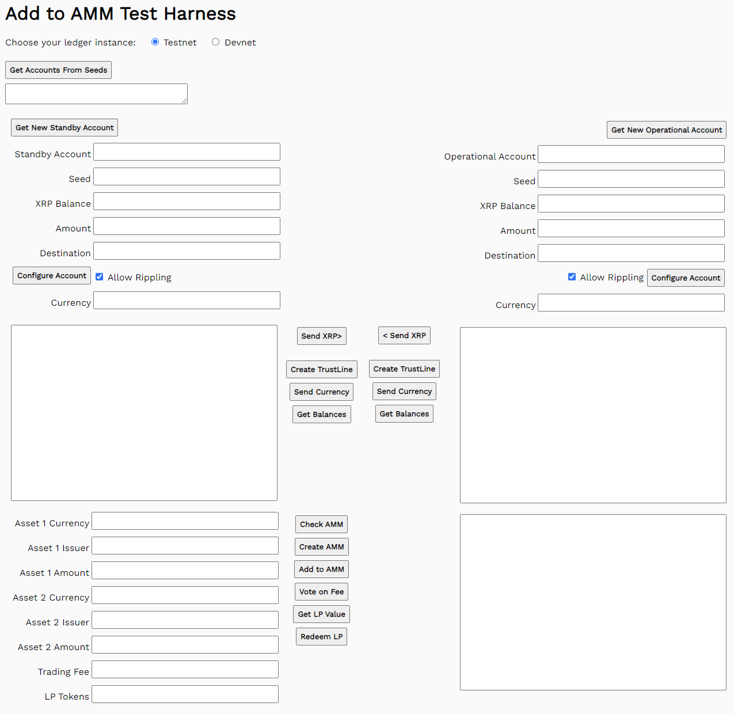The height and width of the screenshot is (714, 734).
Task: Send currency from the operational side
Action: (x=404, y=391)
